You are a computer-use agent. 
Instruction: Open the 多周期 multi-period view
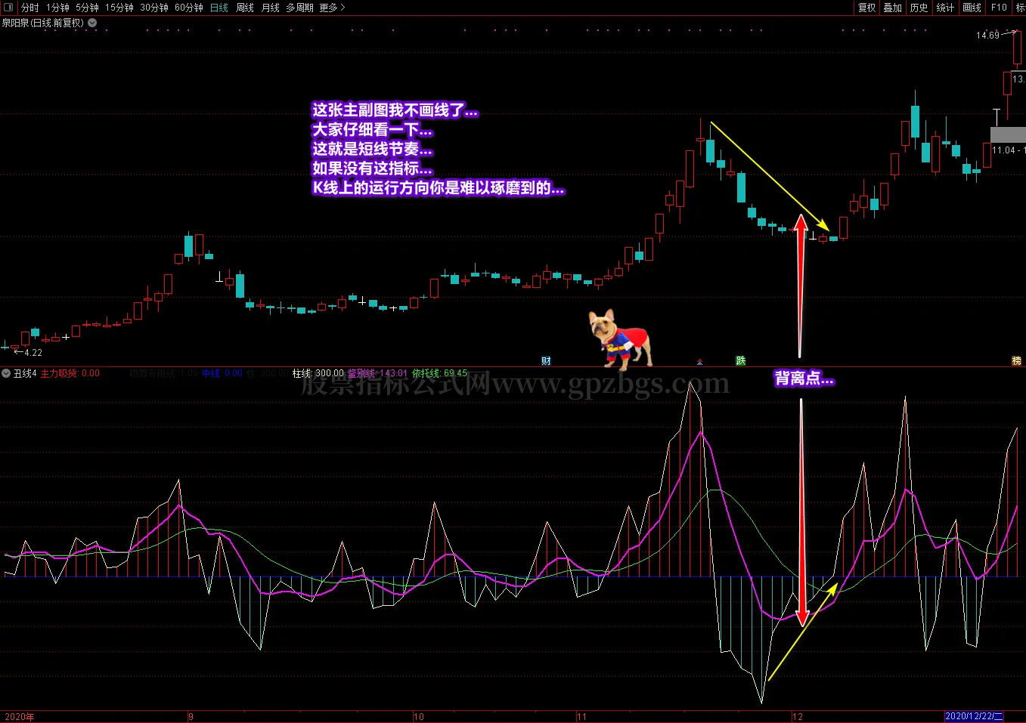pyautogui.click(x=299, y=8)
